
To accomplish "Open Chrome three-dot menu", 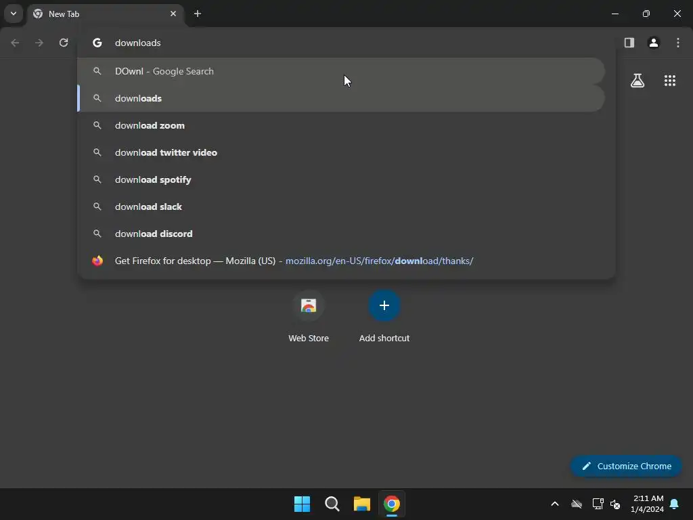I will tap(678, 43).
